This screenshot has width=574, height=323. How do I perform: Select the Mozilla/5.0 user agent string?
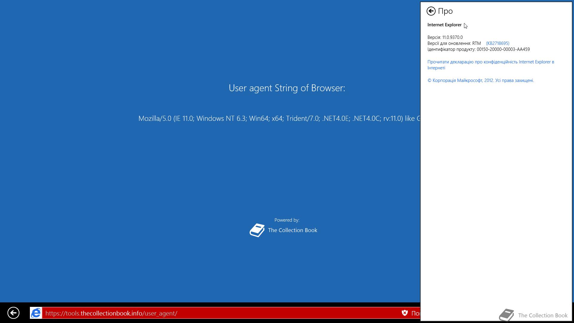pyautogui.click(x=279, y=118)
